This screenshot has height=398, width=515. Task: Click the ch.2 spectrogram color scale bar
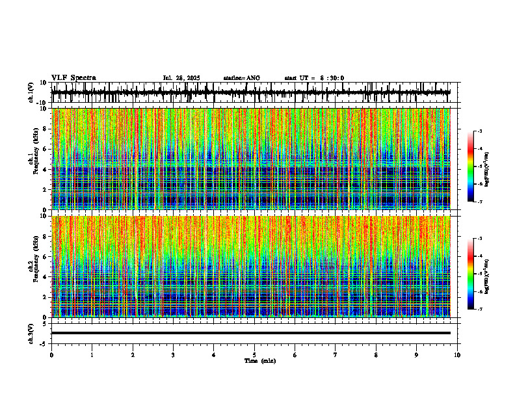point(471,274)
